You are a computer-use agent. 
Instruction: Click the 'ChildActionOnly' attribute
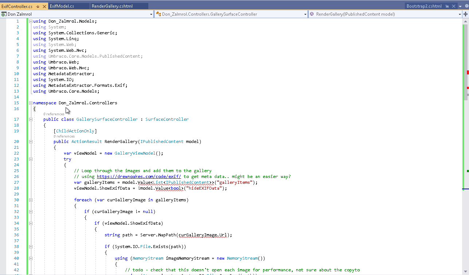75,131
